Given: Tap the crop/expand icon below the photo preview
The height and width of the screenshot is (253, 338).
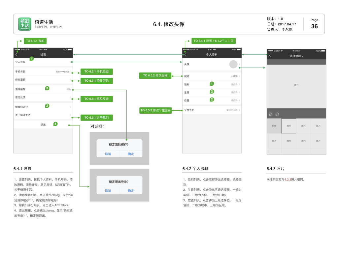Looking at the screenshot, I should click(x=271, y=114).
